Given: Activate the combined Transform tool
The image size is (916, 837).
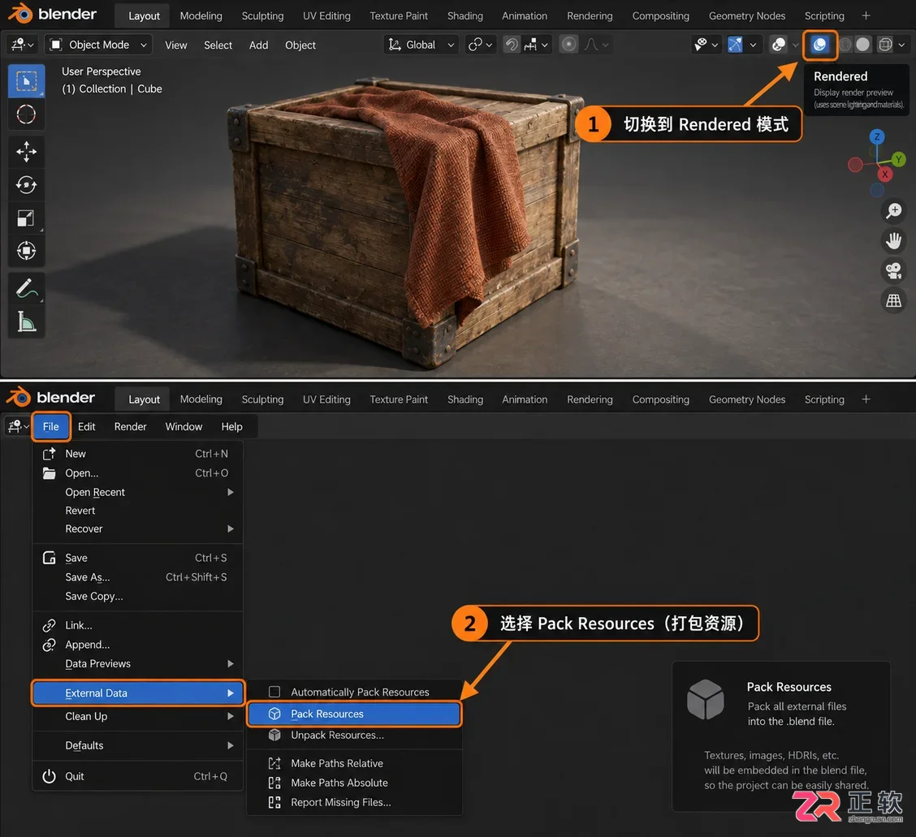Looking at the screenshot, I should 26,251.
